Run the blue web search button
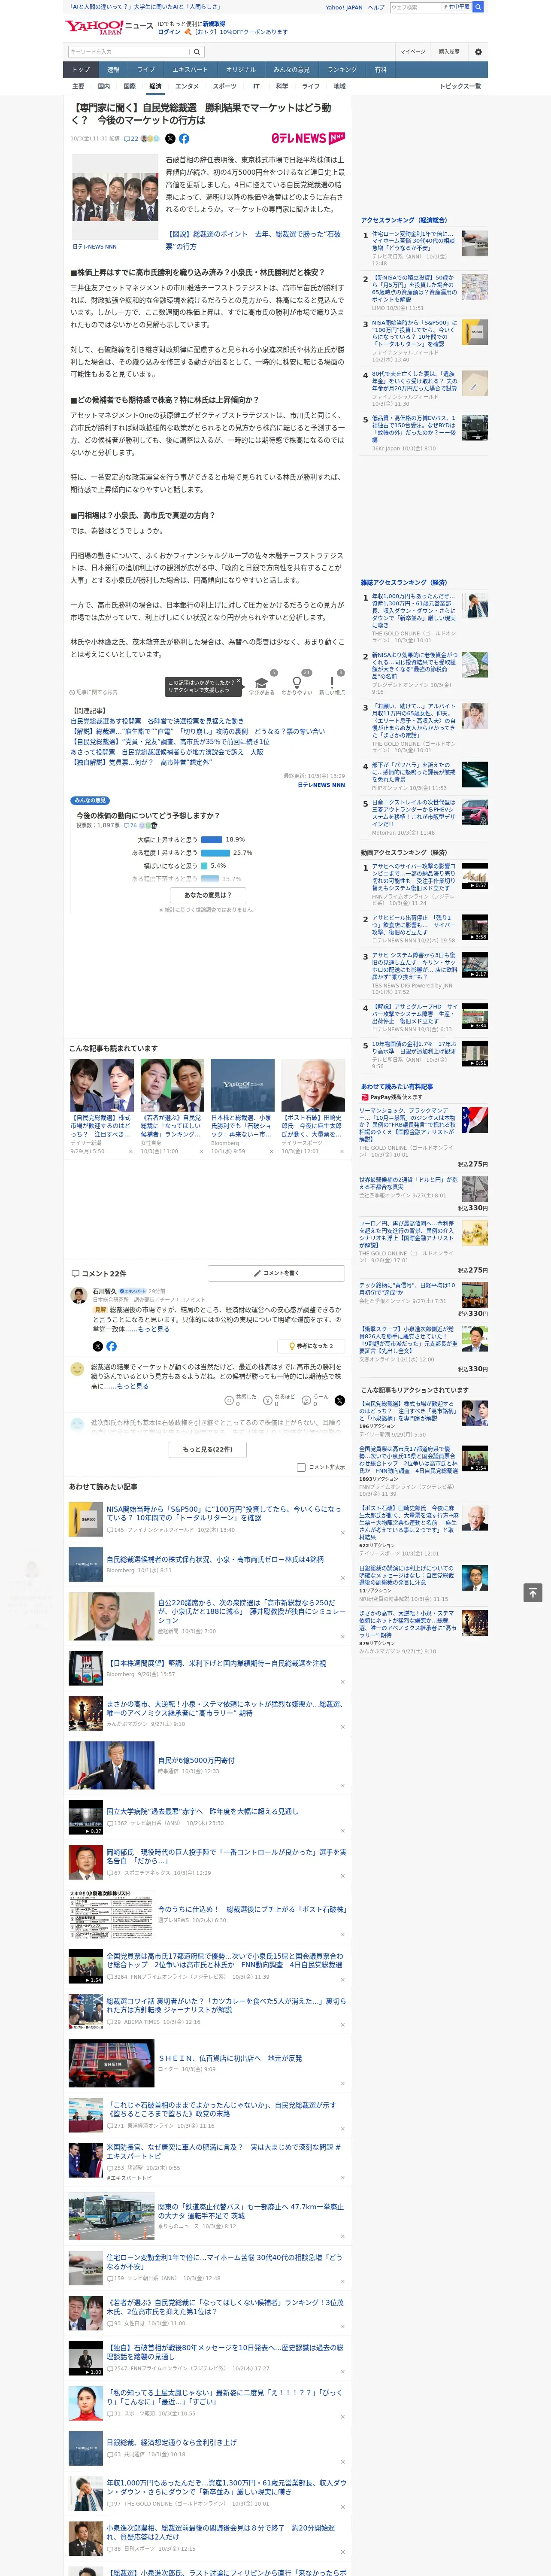This screenshot has width=551, height=2576. [478, 7]
